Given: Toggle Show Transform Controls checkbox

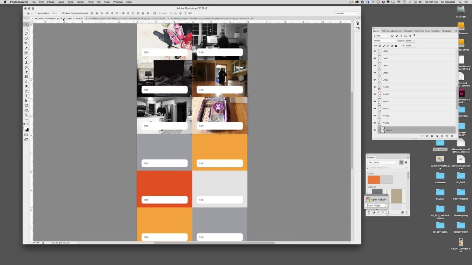Looking at the screenshot, I should (63, 13).
